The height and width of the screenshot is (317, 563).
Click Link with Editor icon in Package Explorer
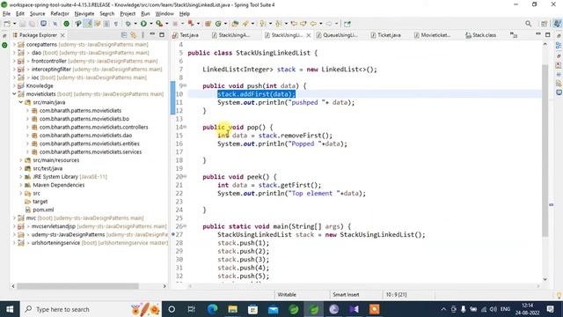tap(133, 35)
